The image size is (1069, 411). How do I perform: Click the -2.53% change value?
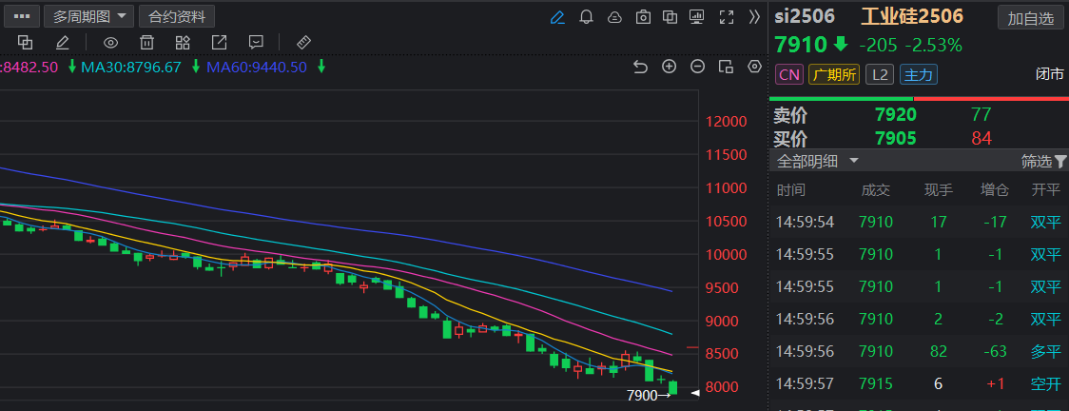[x=933, y=46]
